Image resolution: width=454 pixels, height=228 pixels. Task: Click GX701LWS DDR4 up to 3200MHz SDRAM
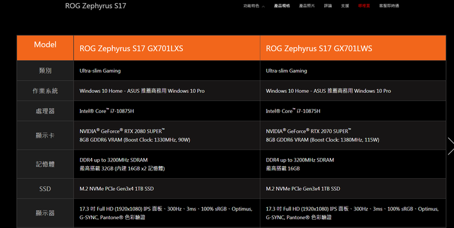click(300, 160)
